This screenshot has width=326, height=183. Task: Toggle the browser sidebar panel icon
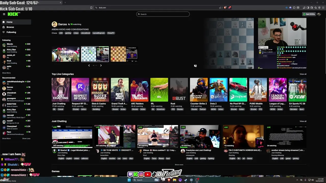[308, 8]
